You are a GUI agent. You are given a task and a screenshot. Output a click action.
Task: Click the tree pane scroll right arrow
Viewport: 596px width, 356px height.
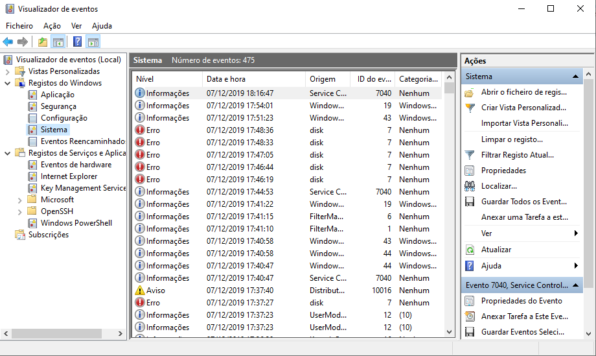pyautogui.click(x=120, y=333)
